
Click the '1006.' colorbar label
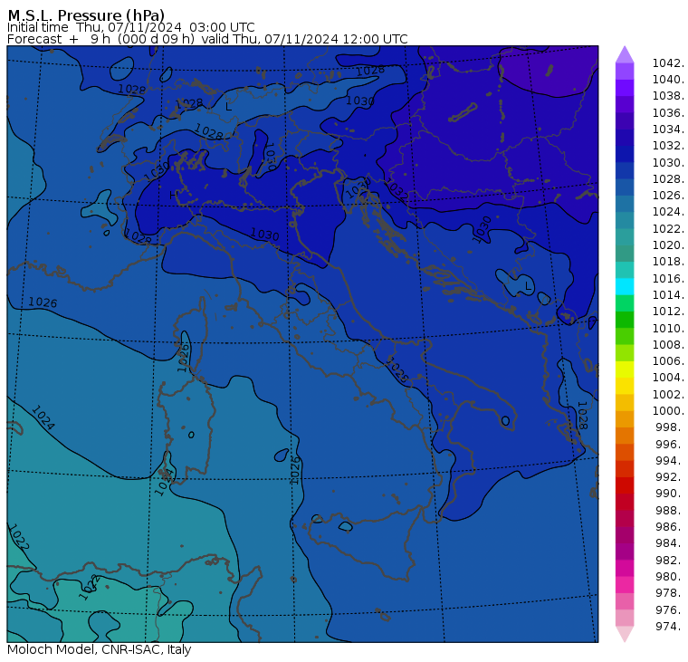pyautogui.click(x=668, y=360)
